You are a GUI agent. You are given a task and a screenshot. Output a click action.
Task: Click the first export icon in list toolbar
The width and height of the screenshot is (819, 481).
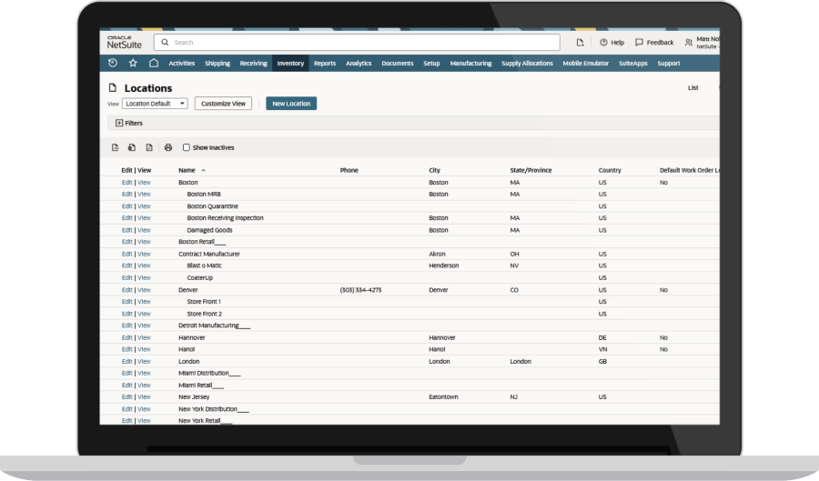tap(115, 147)
